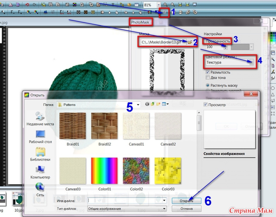
Task: Select the magic wand tool
Action: 273,59
